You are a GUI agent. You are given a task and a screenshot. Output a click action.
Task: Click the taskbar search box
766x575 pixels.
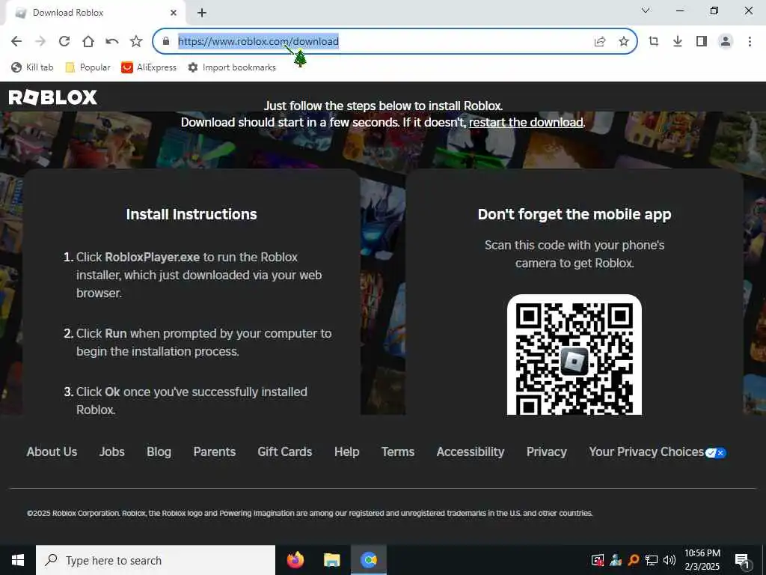point(156,560)
